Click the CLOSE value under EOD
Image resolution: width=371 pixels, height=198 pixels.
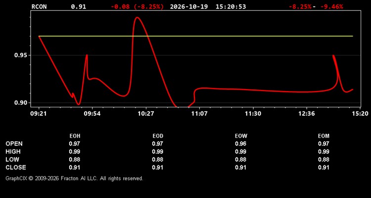tap(158, 167)
